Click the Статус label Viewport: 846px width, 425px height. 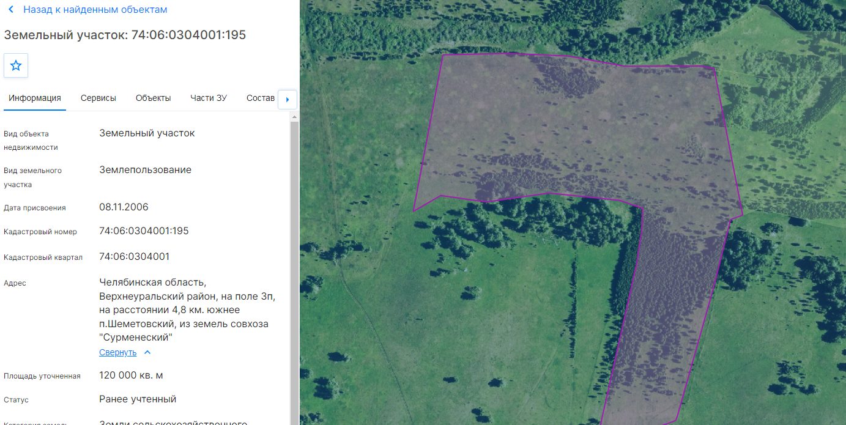click(16, 400)
